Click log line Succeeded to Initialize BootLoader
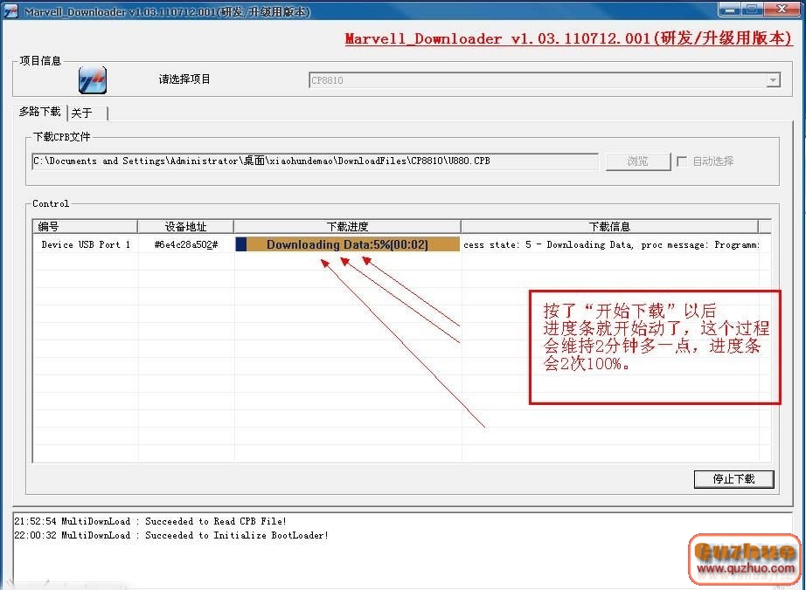The height and width of the screenshot is (590, 806). 171,535
